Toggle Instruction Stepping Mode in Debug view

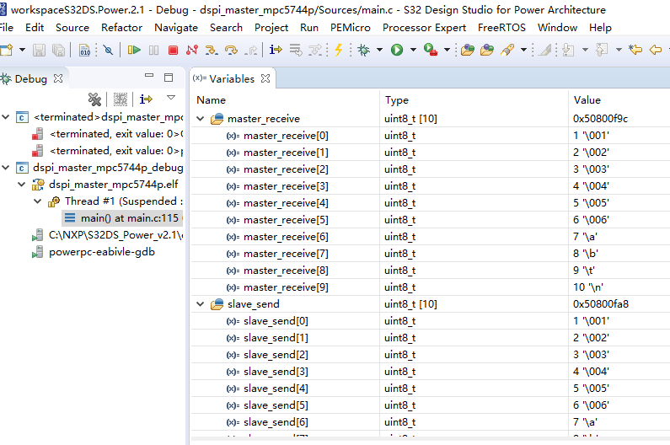tap(146, 99)
